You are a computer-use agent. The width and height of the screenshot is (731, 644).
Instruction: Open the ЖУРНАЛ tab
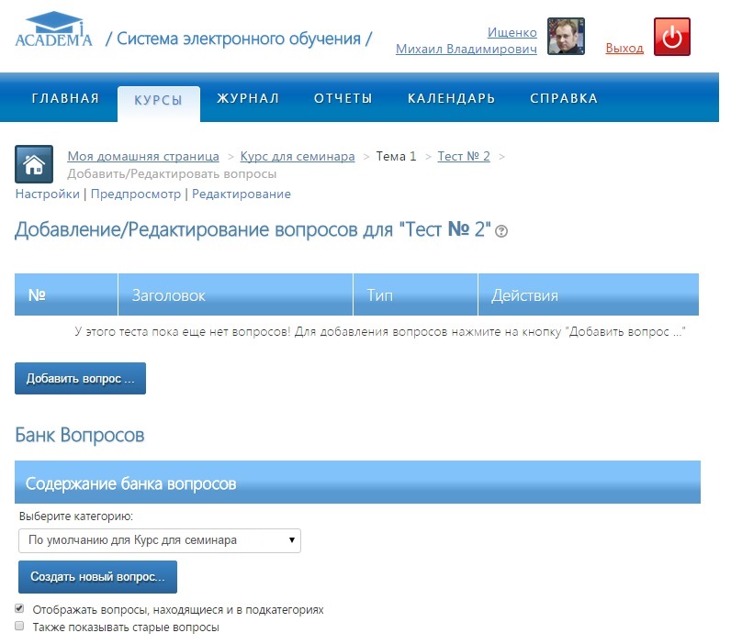tap(248, 98)
